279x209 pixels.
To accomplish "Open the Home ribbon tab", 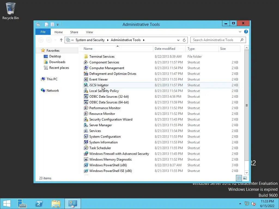I will coord(59,32).
